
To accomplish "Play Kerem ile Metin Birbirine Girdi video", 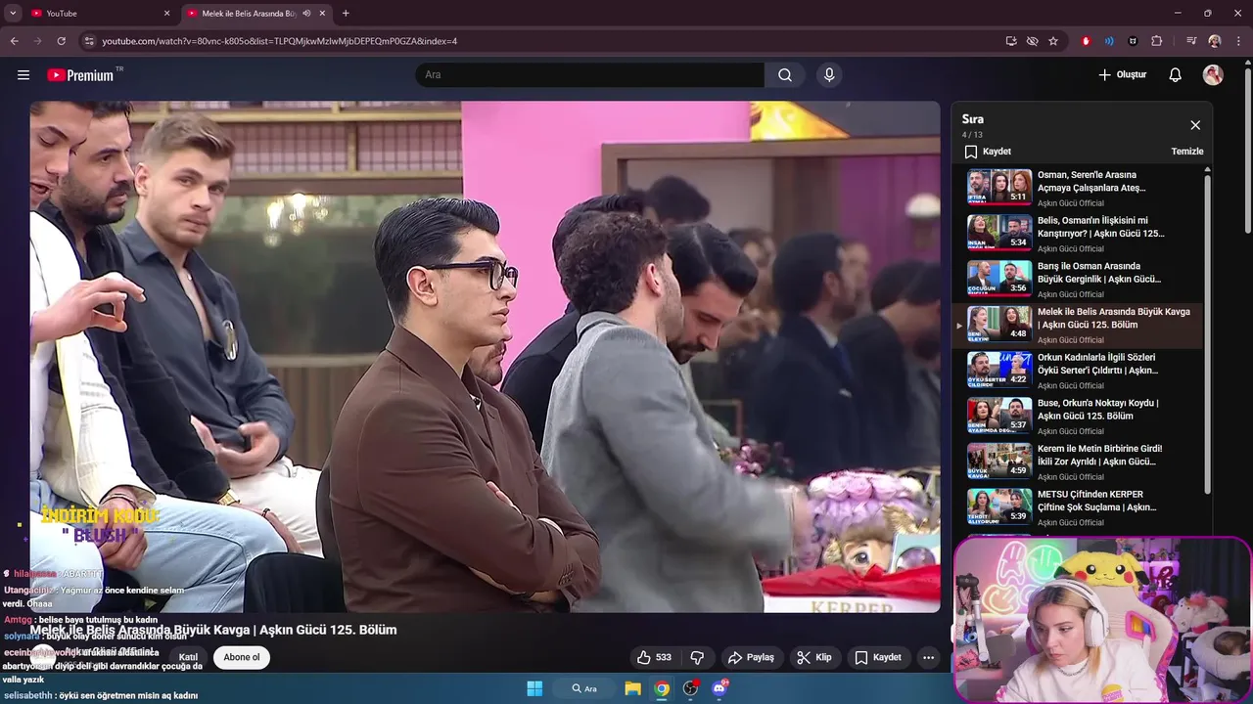I will coord(1082,462).
